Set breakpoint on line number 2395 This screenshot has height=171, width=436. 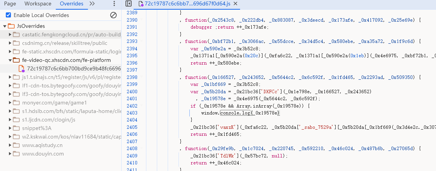pos(132,56)
